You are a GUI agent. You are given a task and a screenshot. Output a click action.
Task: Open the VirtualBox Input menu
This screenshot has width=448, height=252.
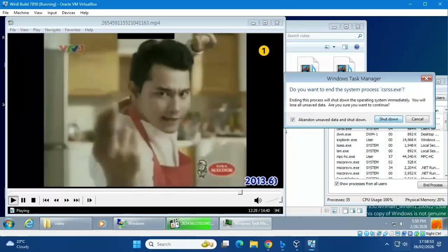pos(52,13)
